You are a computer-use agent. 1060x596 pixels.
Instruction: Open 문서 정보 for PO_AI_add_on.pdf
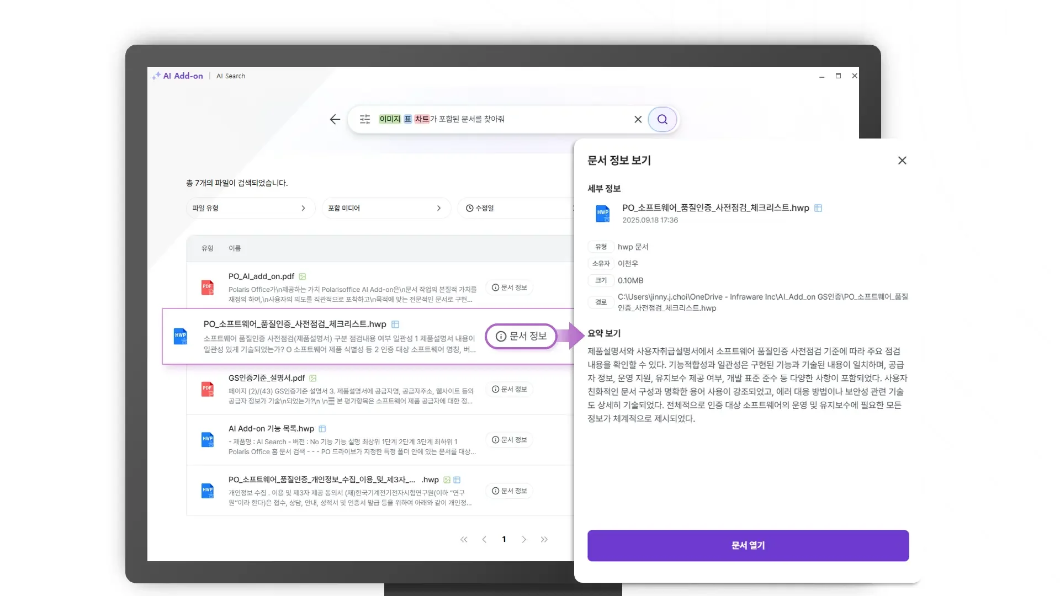tap(509, 288)
